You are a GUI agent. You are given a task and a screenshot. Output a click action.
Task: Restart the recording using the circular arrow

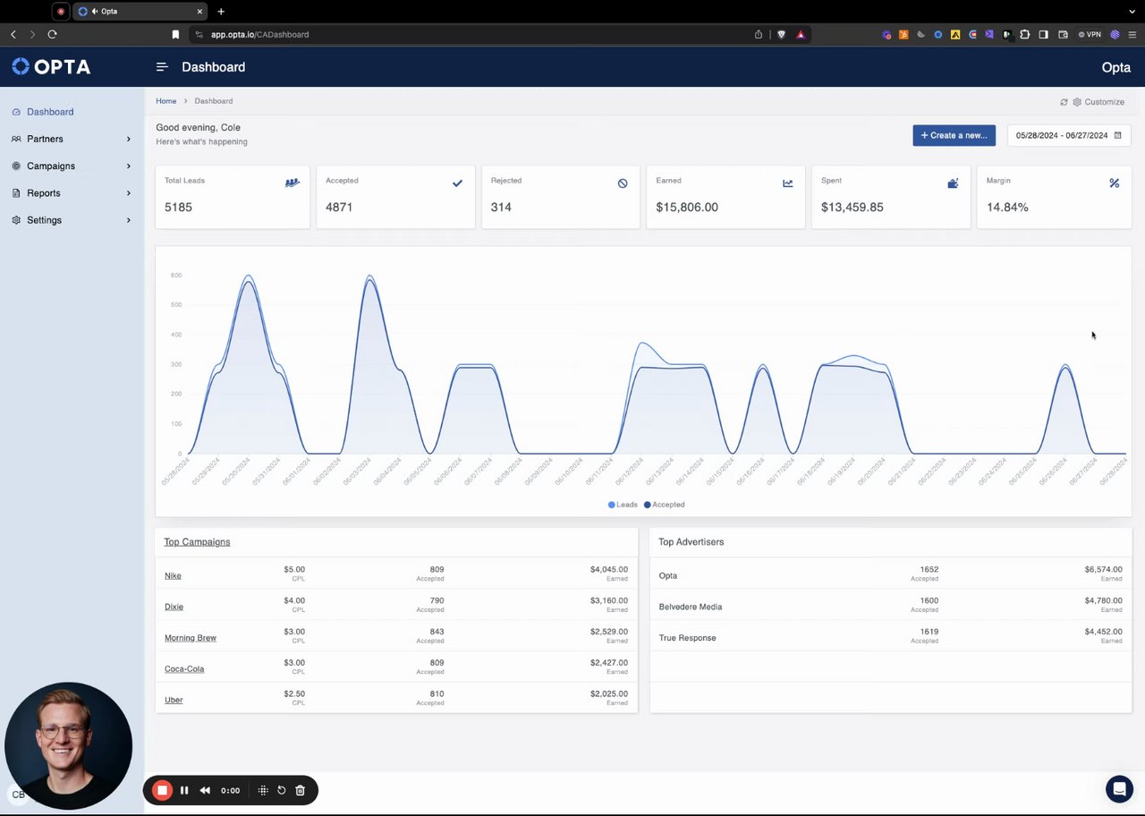(281, 790)
